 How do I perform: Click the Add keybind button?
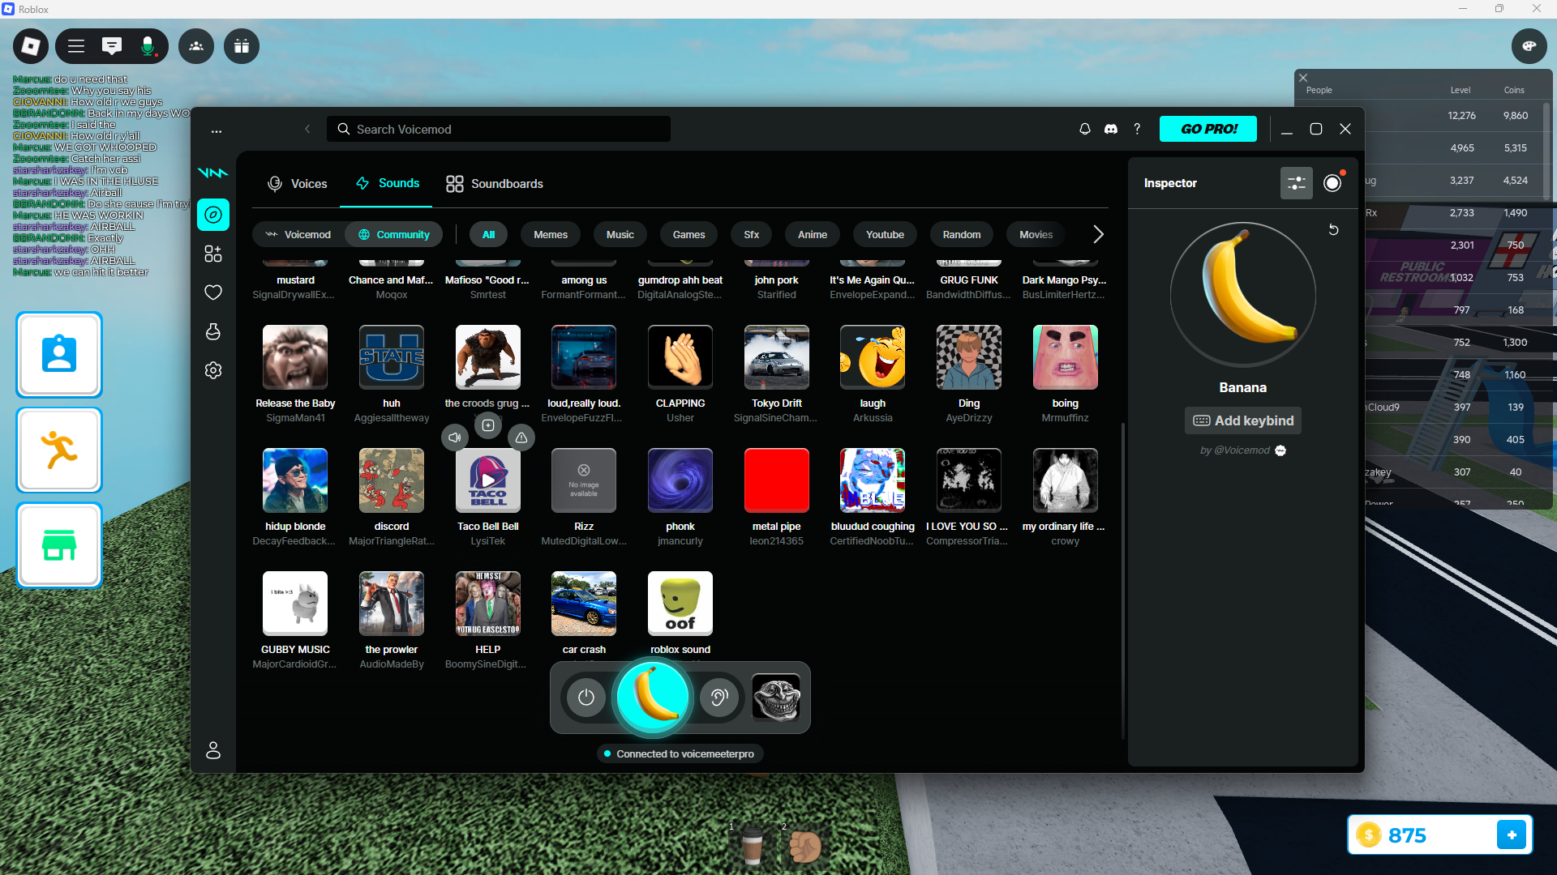point(1242,420)
